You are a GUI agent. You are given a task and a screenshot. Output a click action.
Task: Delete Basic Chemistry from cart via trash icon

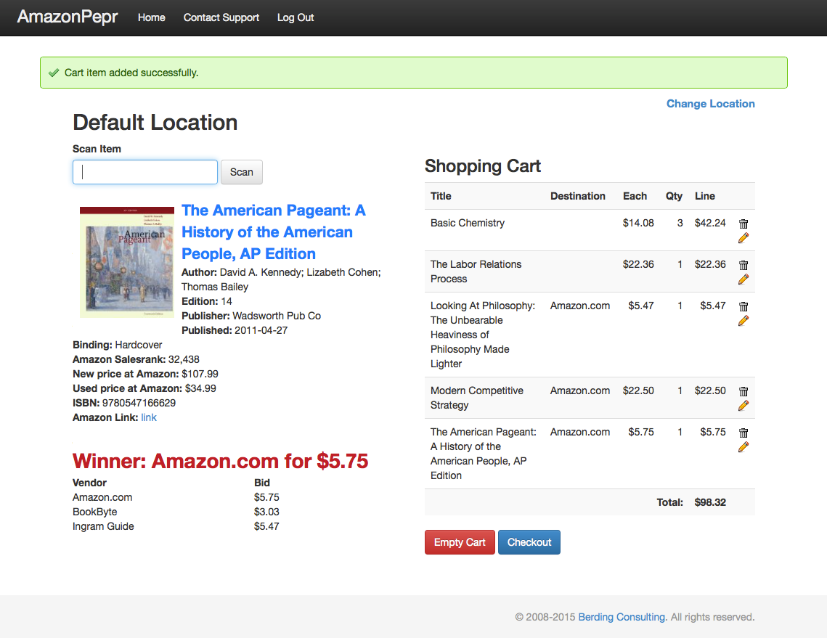pos(744,224)
